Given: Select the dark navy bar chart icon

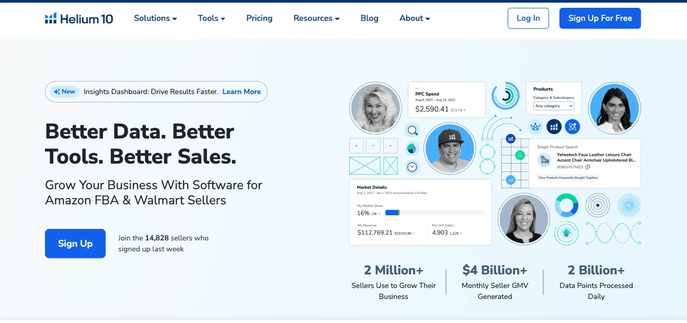Looking at the screenshot, I should point(554,126).
